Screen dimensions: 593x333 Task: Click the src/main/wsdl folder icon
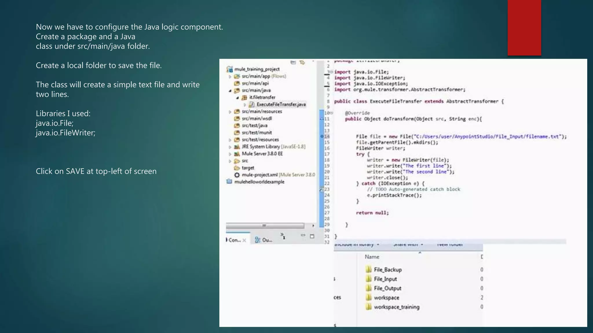coord(237,119)
